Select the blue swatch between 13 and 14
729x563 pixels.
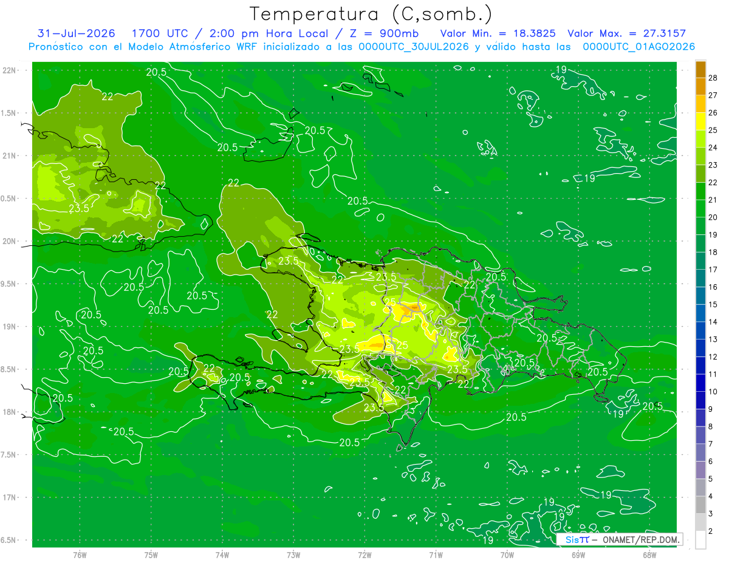pyautogui.click(x=700, y=331)
